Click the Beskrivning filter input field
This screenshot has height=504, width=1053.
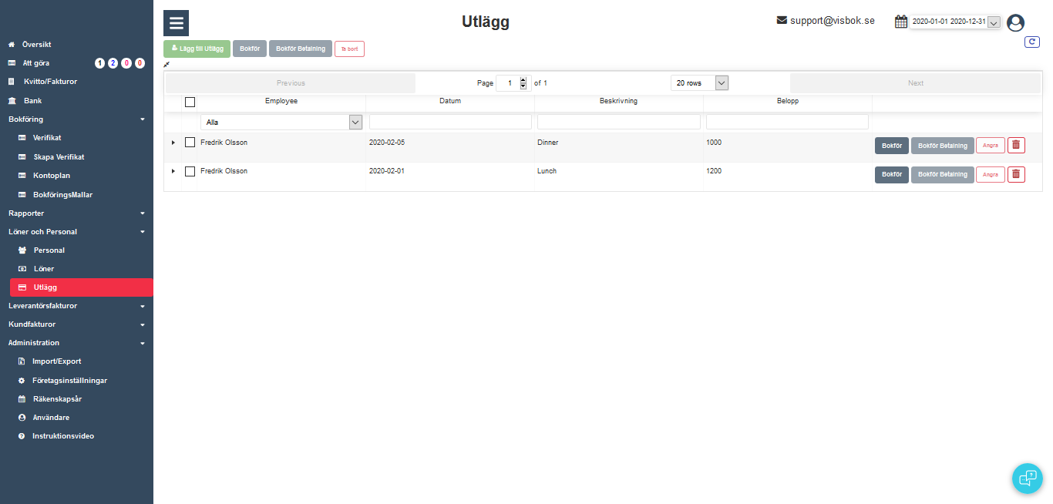click(x=618, y=122)
